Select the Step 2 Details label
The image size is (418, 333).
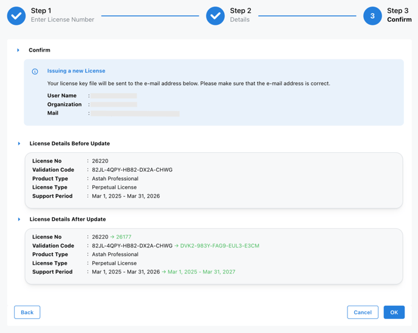click(239, 20)
